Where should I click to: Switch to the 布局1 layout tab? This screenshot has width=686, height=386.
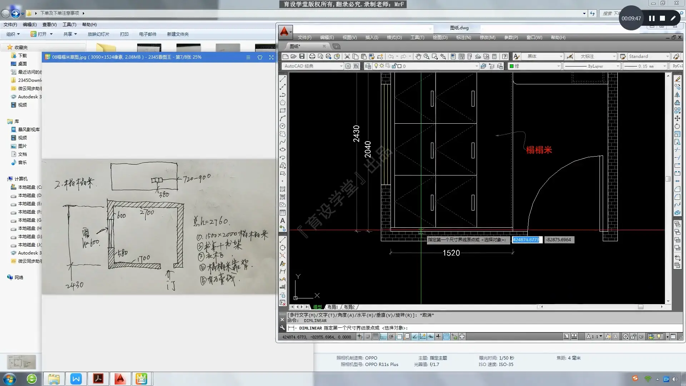tap(332, 307)
